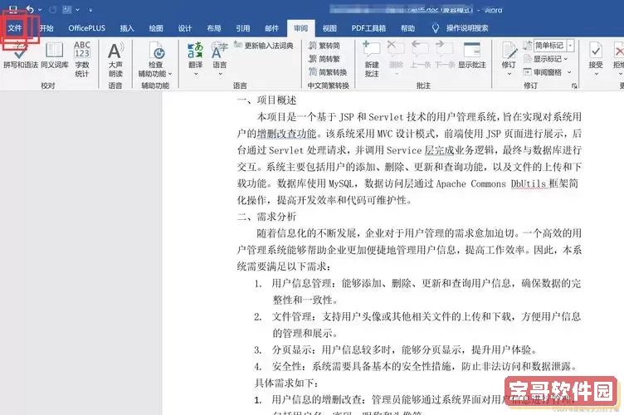Open the Customize Quick Access Toolbar dropdown
The width and height of the screenshot is (624, 415).
[90, 10]
